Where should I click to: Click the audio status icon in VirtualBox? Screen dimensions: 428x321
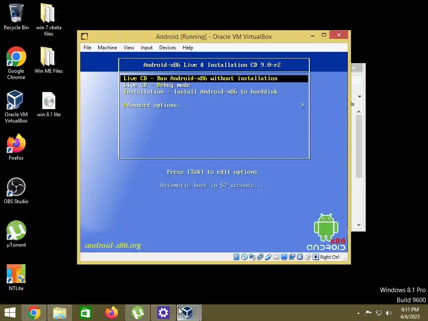252,257
